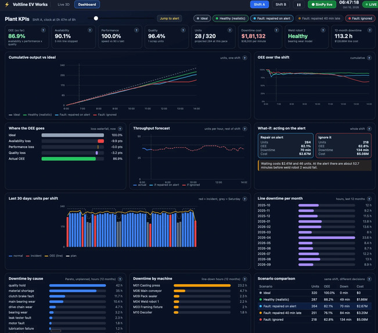The image size is (378, 333).
Task: Click the if repaired on alert legend
Action: pos(164,185)
